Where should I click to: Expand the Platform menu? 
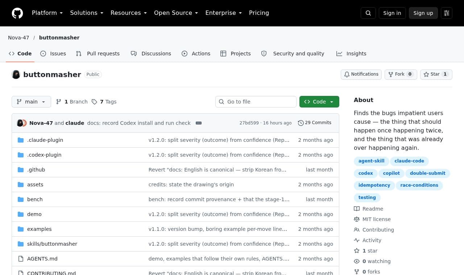click(47, 13)
